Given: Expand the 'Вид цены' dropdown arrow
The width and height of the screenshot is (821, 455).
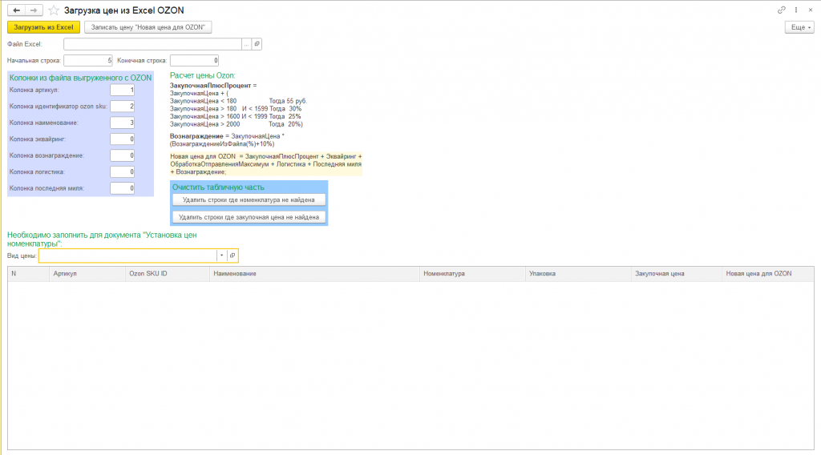Looking at the screenshot, I should [x=221, y=256].
